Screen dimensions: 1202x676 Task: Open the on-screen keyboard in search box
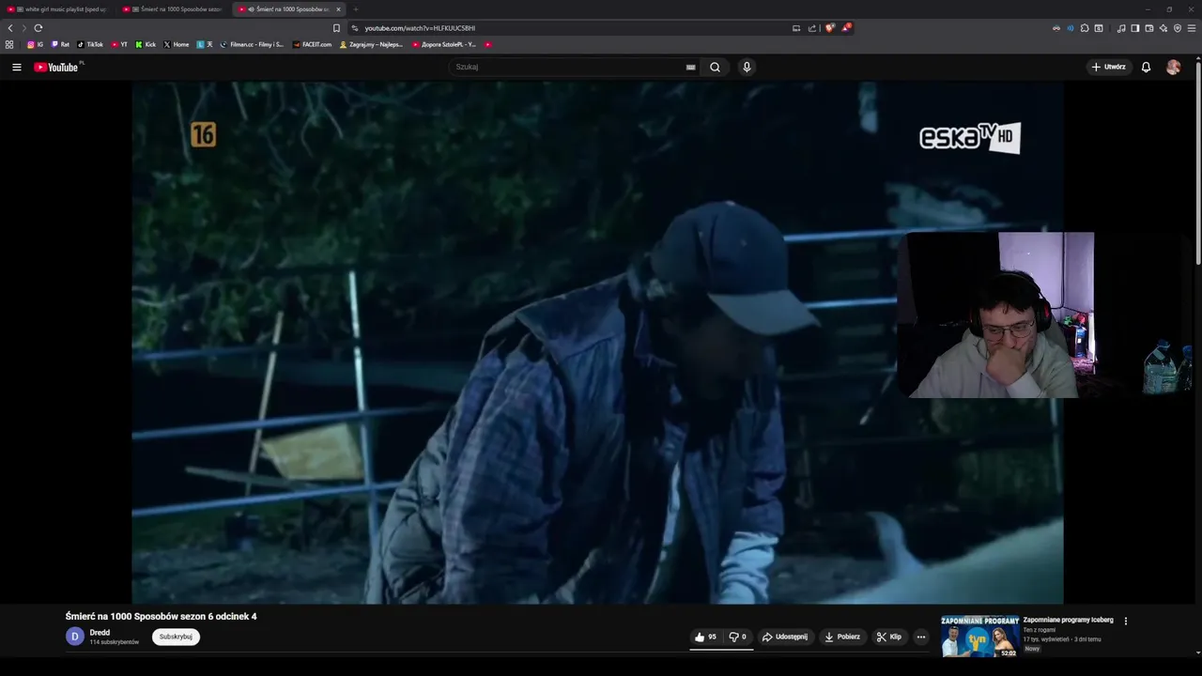pos(690,67)
